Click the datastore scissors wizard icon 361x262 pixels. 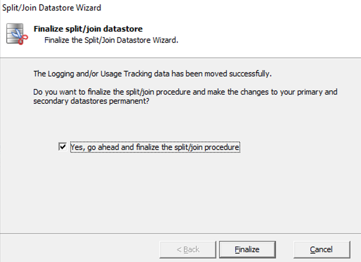coord(17,34)
